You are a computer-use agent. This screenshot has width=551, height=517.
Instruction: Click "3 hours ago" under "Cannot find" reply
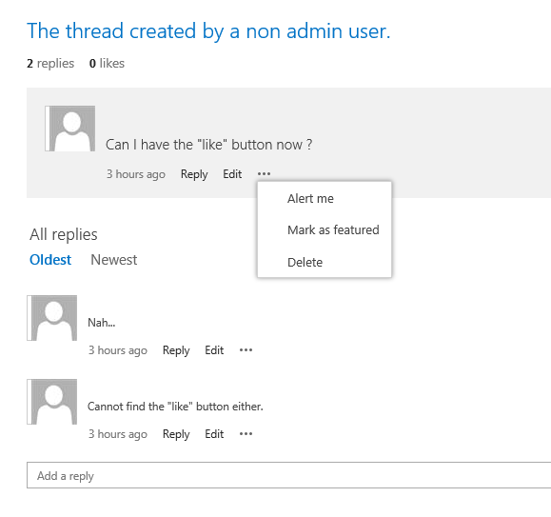tap(118, 434)
